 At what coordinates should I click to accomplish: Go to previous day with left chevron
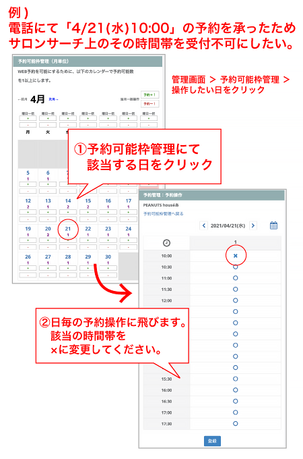204,225
